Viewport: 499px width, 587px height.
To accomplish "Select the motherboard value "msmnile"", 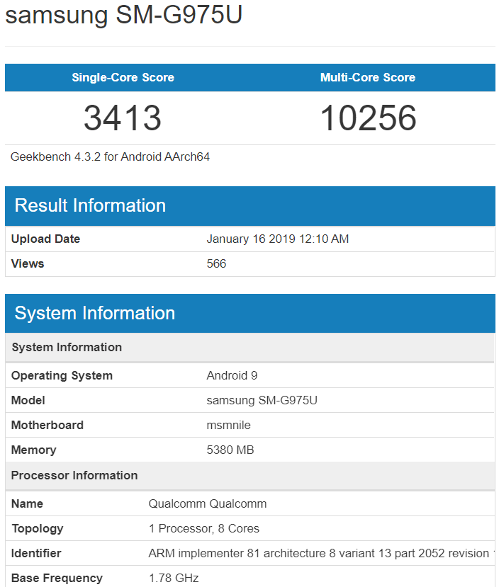I will 228,425.
